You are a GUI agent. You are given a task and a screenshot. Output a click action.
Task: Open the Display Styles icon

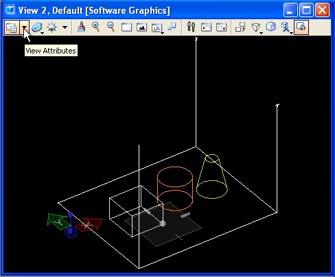tap(37, 27)
